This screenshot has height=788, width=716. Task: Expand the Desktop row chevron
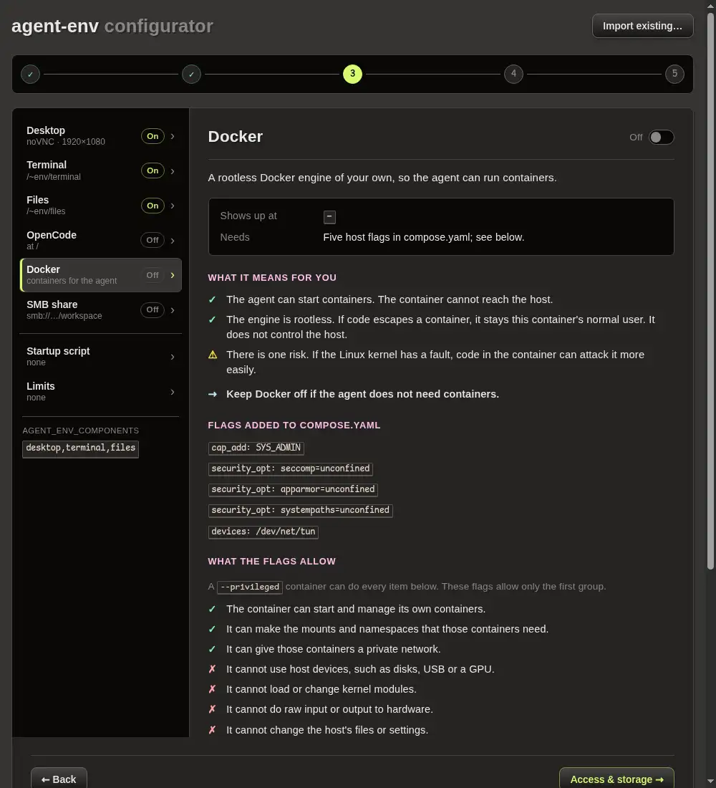(173, 136)
